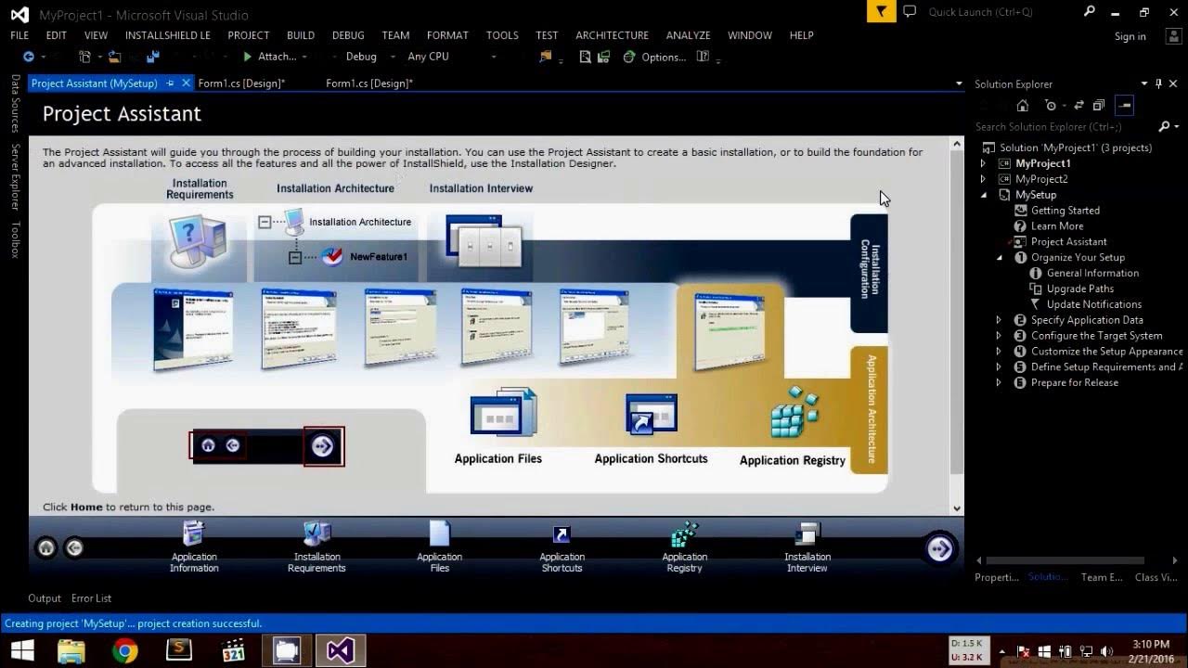The width and height of the screenshot is (1188, 668).
Task: Click the Navigate Backward toolbar button
Action: [x=28, y=57]
